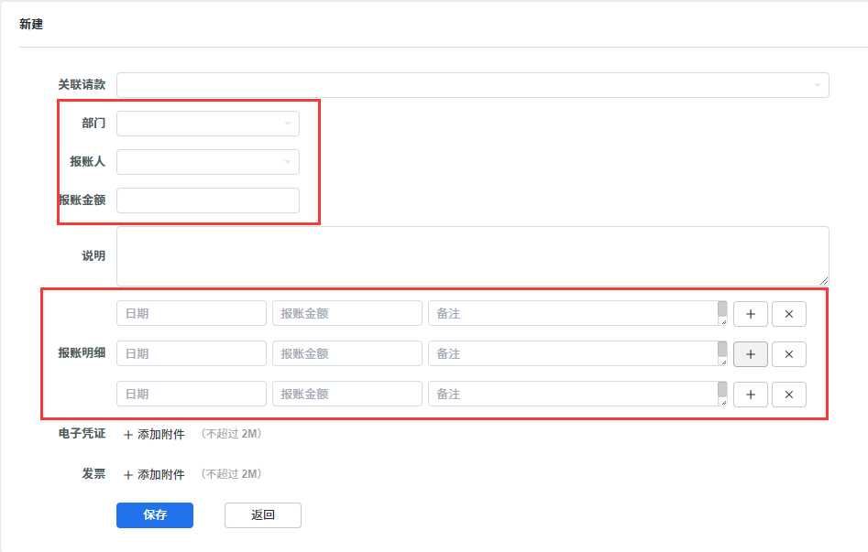
Task: Click the scrollbar in second row 备注 field
Action: [722, 349]
